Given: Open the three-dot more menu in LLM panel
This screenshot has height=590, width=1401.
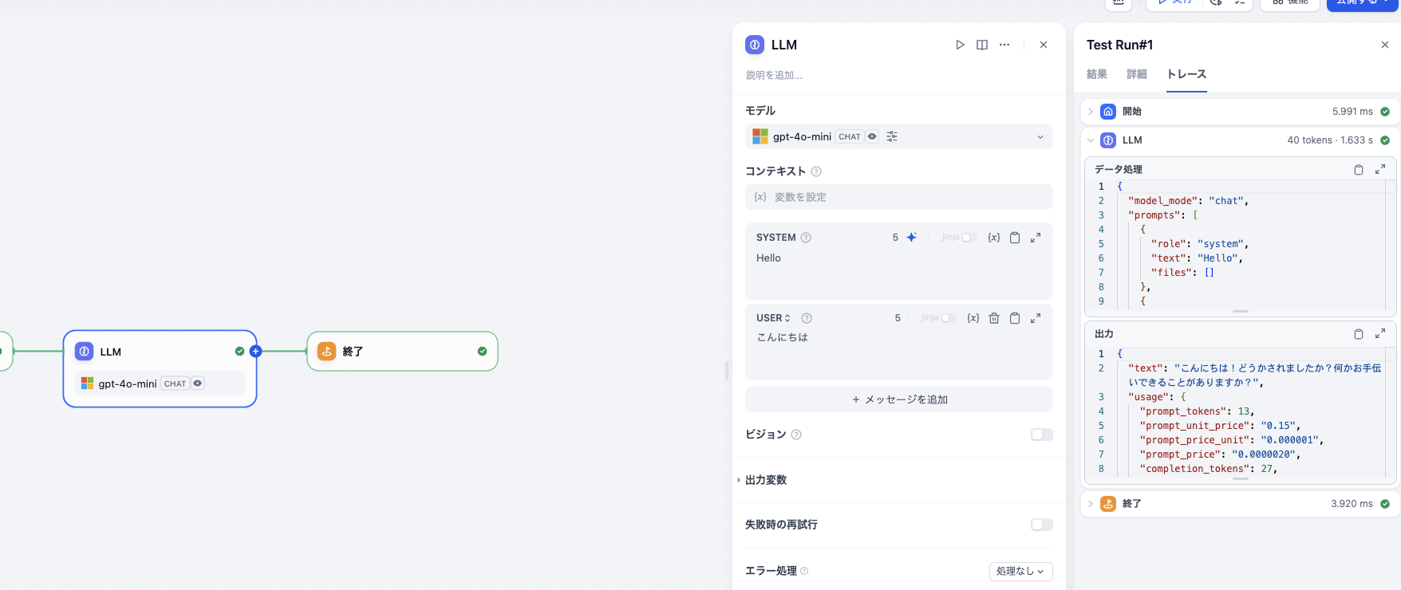Looking at the screenshot, I should [1004, 45].
